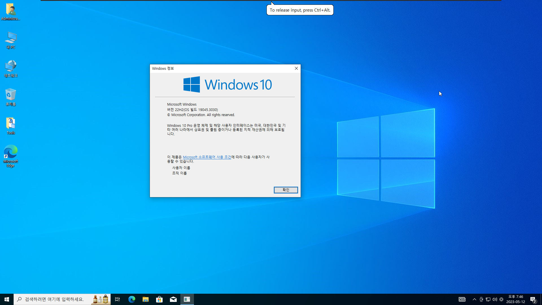Click the search highlights picture in search box
This screenshot has width=542, height=305.
coord(101,299)
